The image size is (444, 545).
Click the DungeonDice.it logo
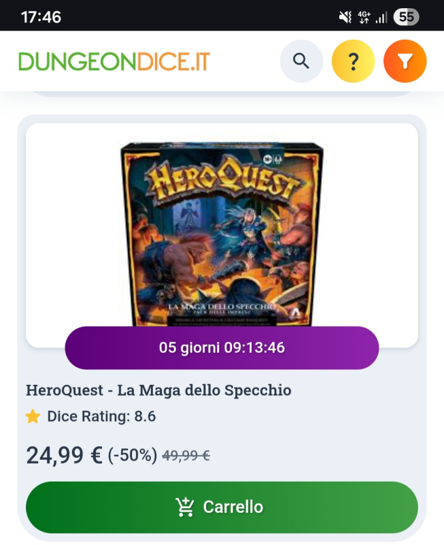tap(114, 61)
